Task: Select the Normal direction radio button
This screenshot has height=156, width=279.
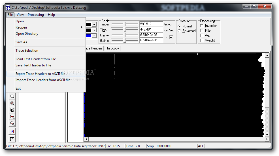Action: 179,26
